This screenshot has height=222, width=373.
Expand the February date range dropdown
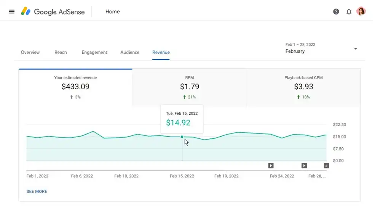coord(355,49)
